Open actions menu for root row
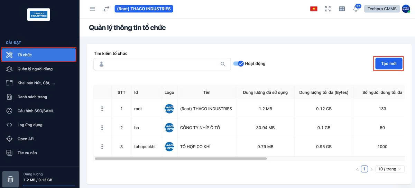The width and height of the screenshot is (415, 188). (x=102, y=109)
